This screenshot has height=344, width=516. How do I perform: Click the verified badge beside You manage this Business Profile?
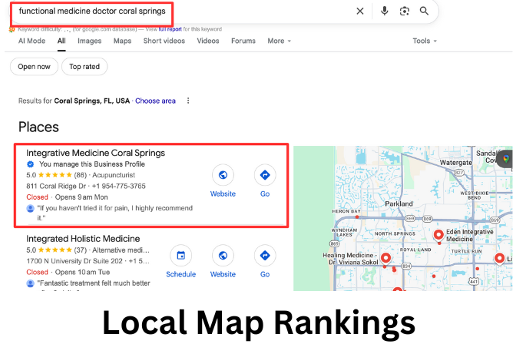30,164
